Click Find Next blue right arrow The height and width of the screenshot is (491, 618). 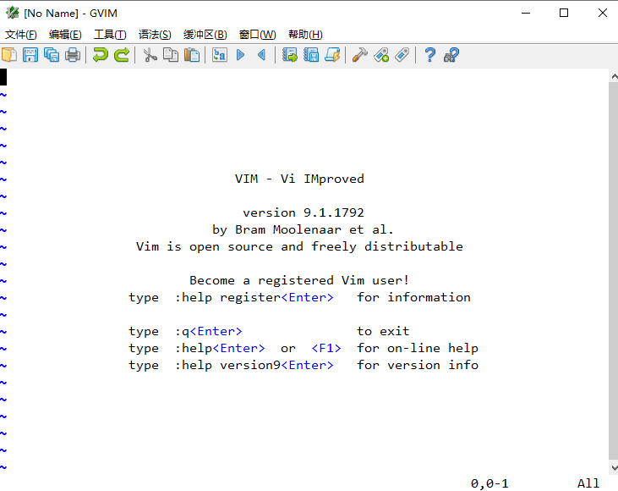click(240, 55)
